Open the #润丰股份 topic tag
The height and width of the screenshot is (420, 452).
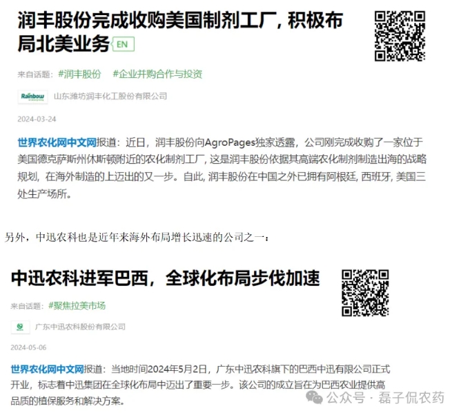click(x=79, y=74)
